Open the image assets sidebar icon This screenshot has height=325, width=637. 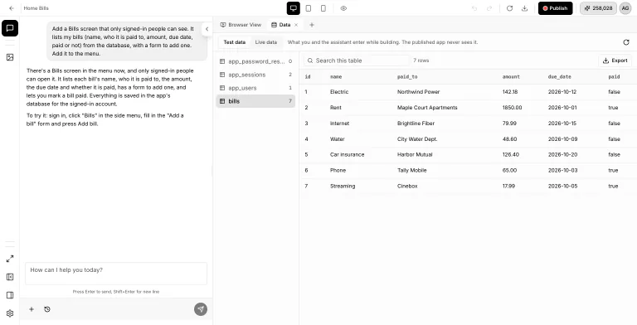(x=10, y=57)
